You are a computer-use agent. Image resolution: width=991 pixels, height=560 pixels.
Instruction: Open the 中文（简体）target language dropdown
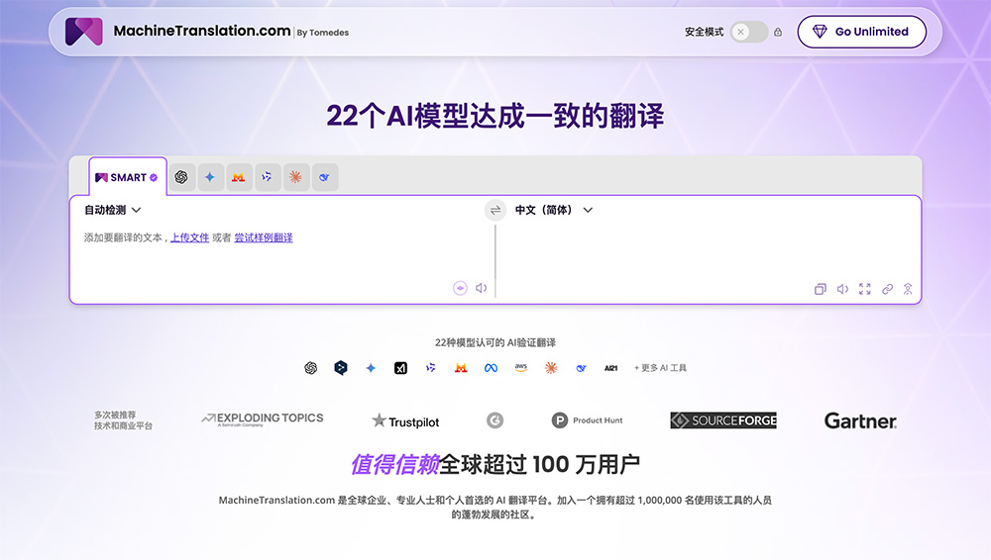tap(554, 210)
